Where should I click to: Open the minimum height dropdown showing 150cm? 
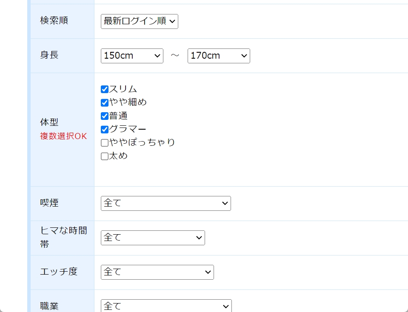pyautogui.click(x=132, y=56)
